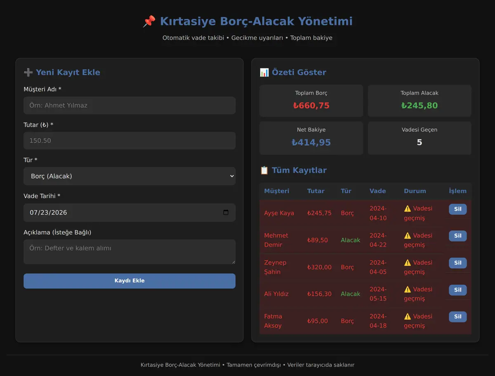Click the customer name Fatma Aksoy
This screenshot has height=376, width=495.
(x=273, y=321)
